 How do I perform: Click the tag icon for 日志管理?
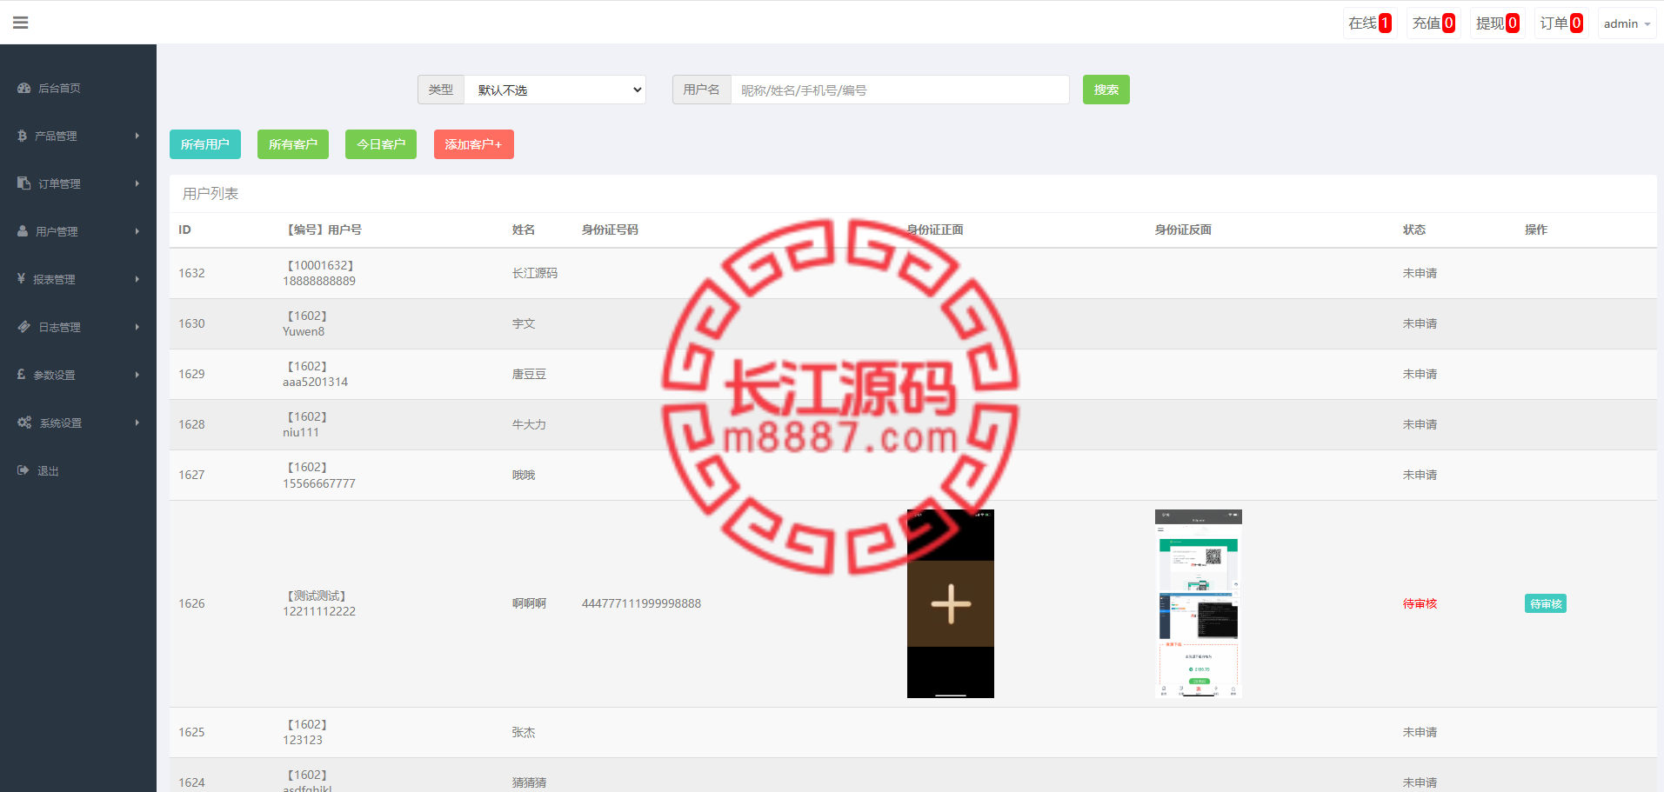(24, 327)
